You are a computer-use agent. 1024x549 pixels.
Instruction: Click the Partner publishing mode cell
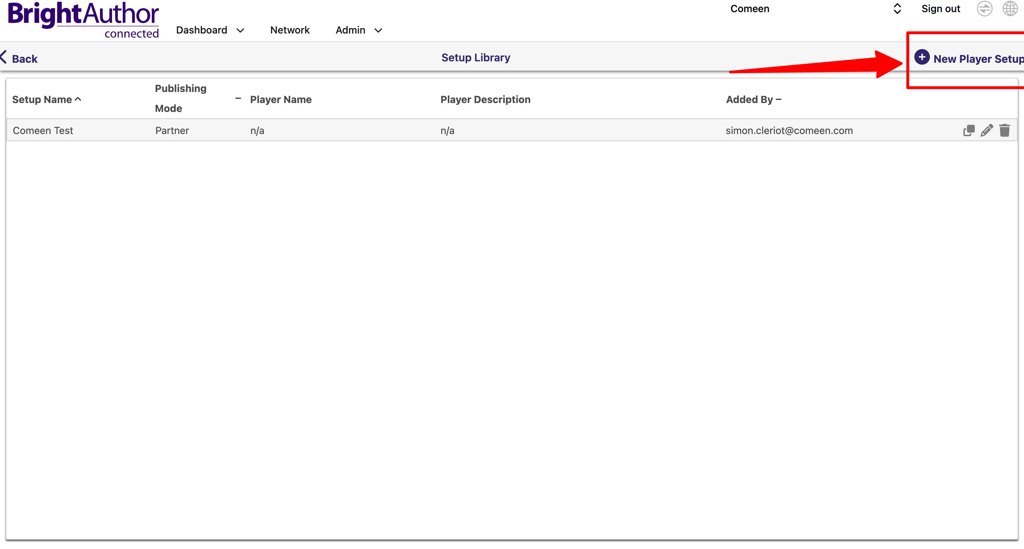pos(172,130)
